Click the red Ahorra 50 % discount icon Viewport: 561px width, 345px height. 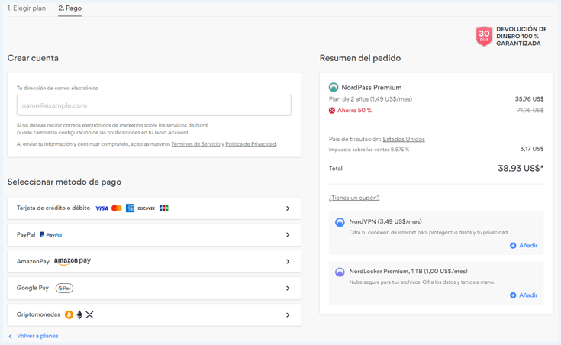[332, 110]
